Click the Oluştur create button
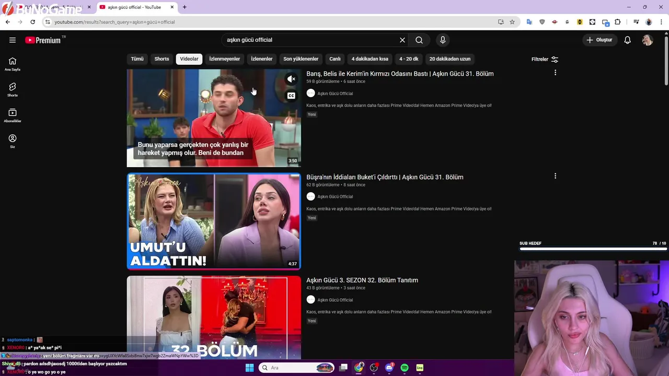This screenshot has height=376, width=669. click(599, 40)
